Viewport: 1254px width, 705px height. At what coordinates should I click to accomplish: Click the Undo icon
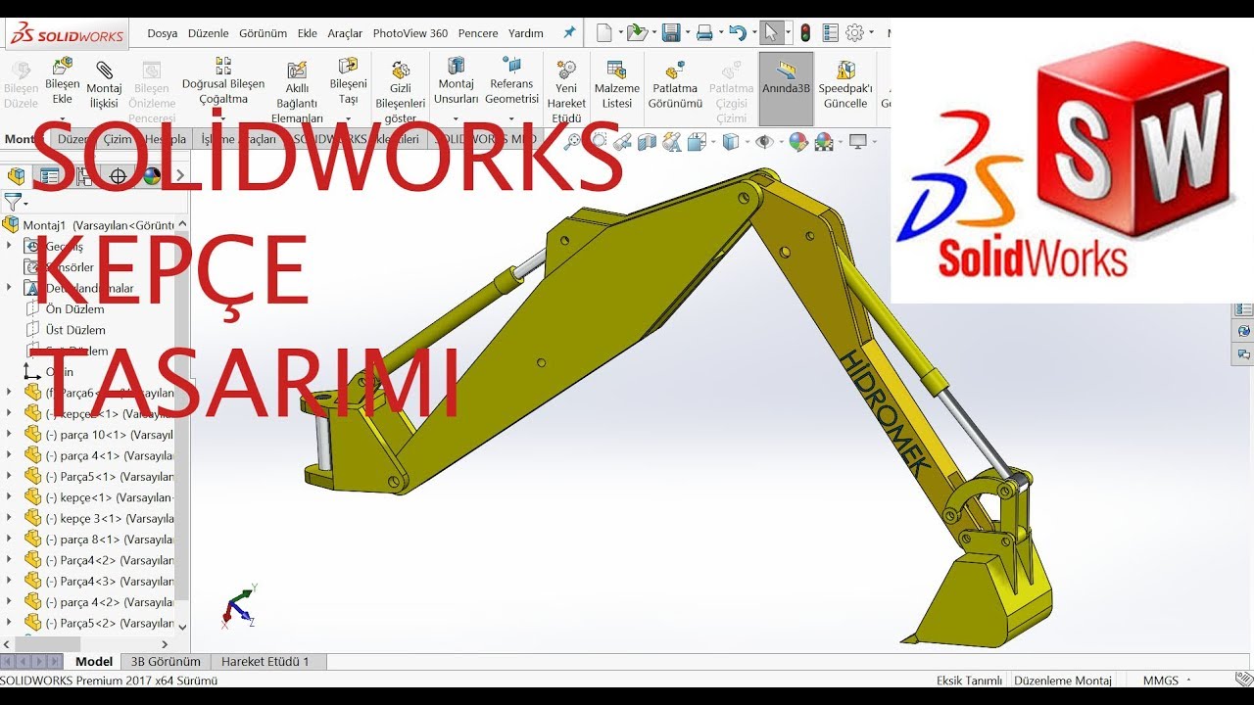pos(738,33)
